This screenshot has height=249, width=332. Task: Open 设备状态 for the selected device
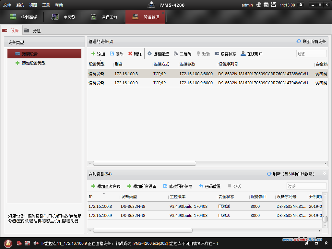(225, 54)
